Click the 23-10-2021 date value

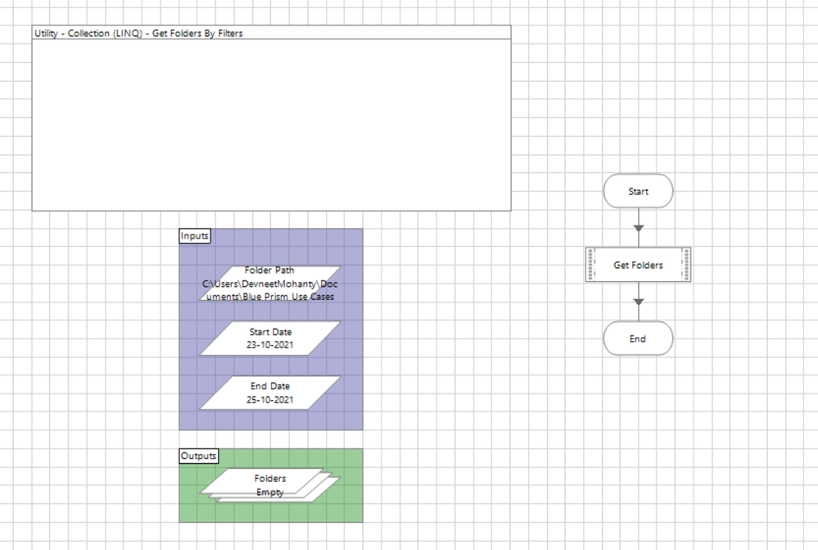coord(269,345)
